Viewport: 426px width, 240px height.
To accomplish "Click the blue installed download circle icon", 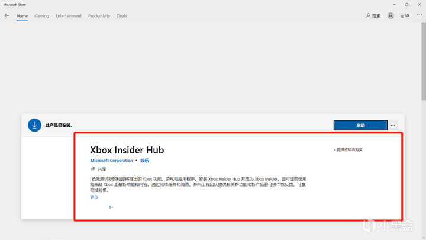I will pyautogui.click(x=34, y=125).
